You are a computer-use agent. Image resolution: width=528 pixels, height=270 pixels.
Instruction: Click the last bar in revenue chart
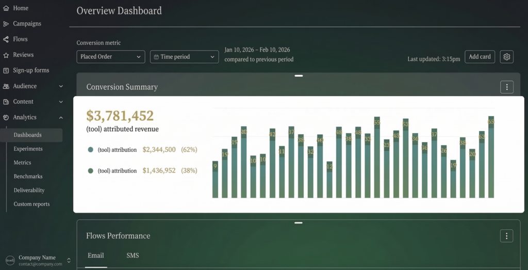tap(491, 160)
